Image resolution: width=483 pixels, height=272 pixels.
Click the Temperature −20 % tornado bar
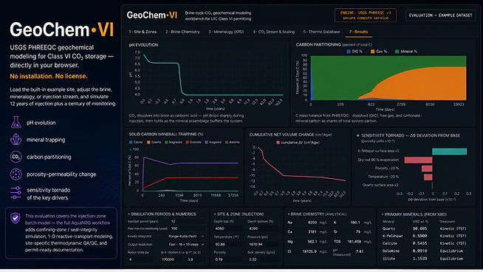(x=428, y=177)
